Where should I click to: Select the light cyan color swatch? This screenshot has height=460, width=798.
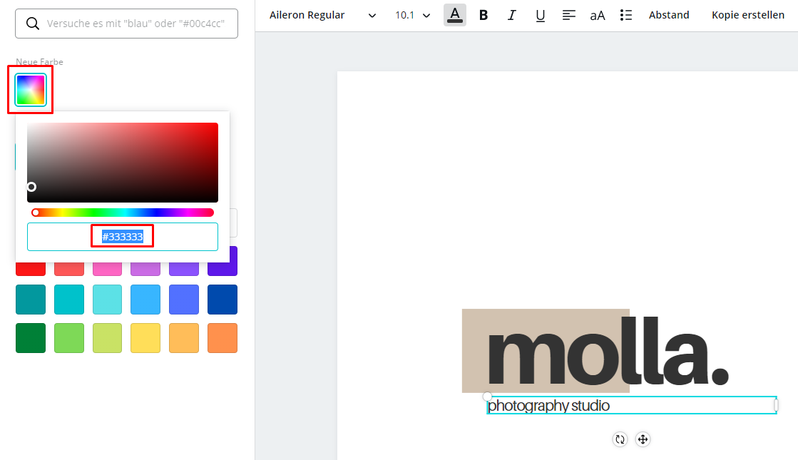tap(108, 300)
